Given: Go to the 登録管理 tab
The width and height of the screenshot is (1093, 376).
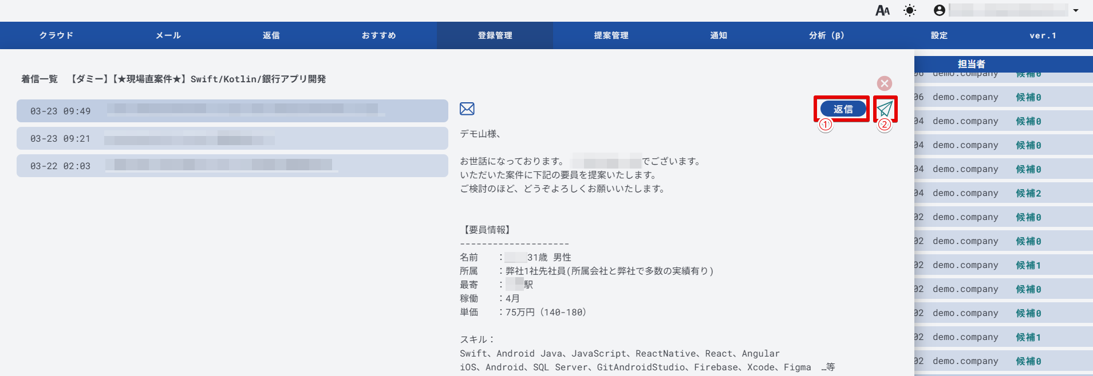Looking at the screenshot, I should (x=495, y=35).
